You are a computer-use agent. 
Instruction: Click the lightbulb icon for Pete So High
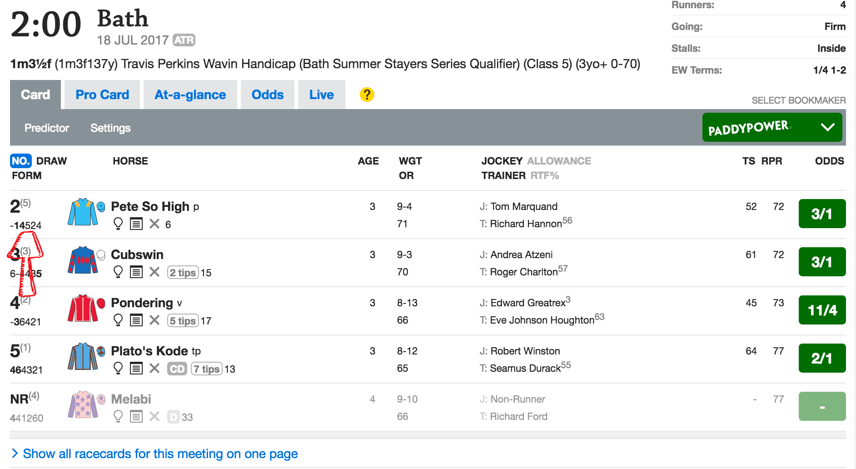coord(118,224)
